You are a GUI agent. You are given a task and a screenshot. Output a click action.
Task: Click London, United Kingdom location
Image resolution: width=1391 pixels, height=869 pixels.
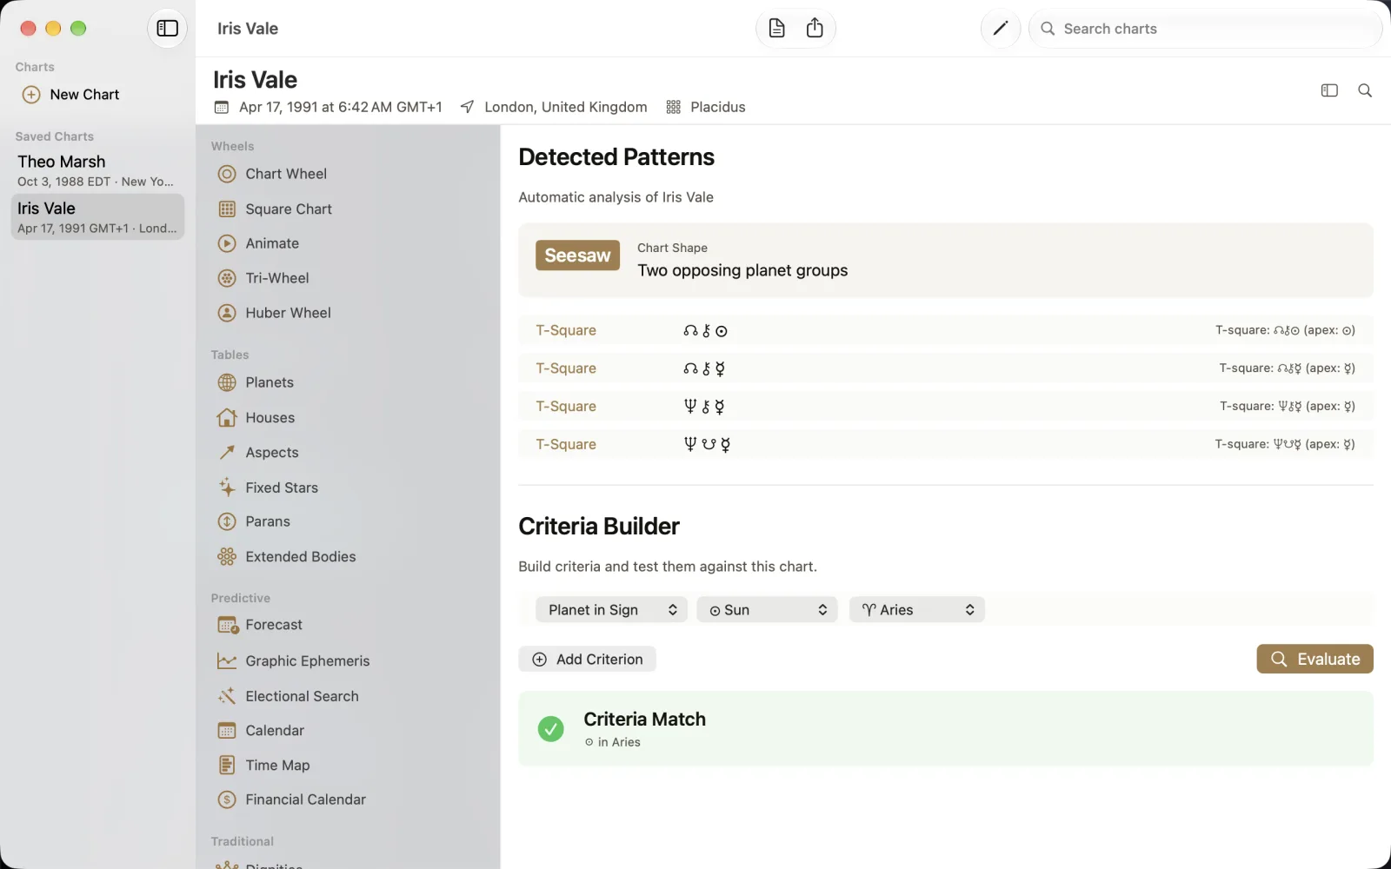566,107
